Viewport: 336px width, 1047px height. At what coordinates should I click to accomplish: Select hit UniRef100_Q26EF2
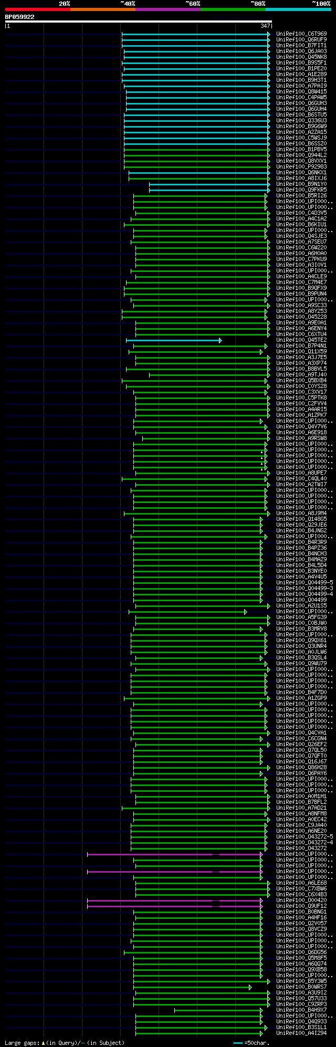301,744
